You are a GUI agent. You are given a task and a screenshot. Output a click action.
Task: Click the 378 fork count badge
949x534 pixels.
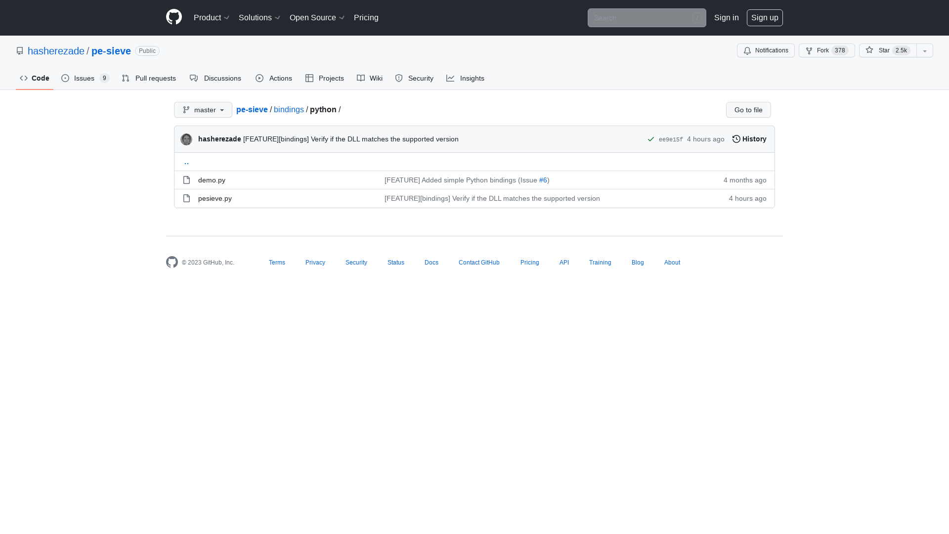pyautogui.click(x=840, y=50)
